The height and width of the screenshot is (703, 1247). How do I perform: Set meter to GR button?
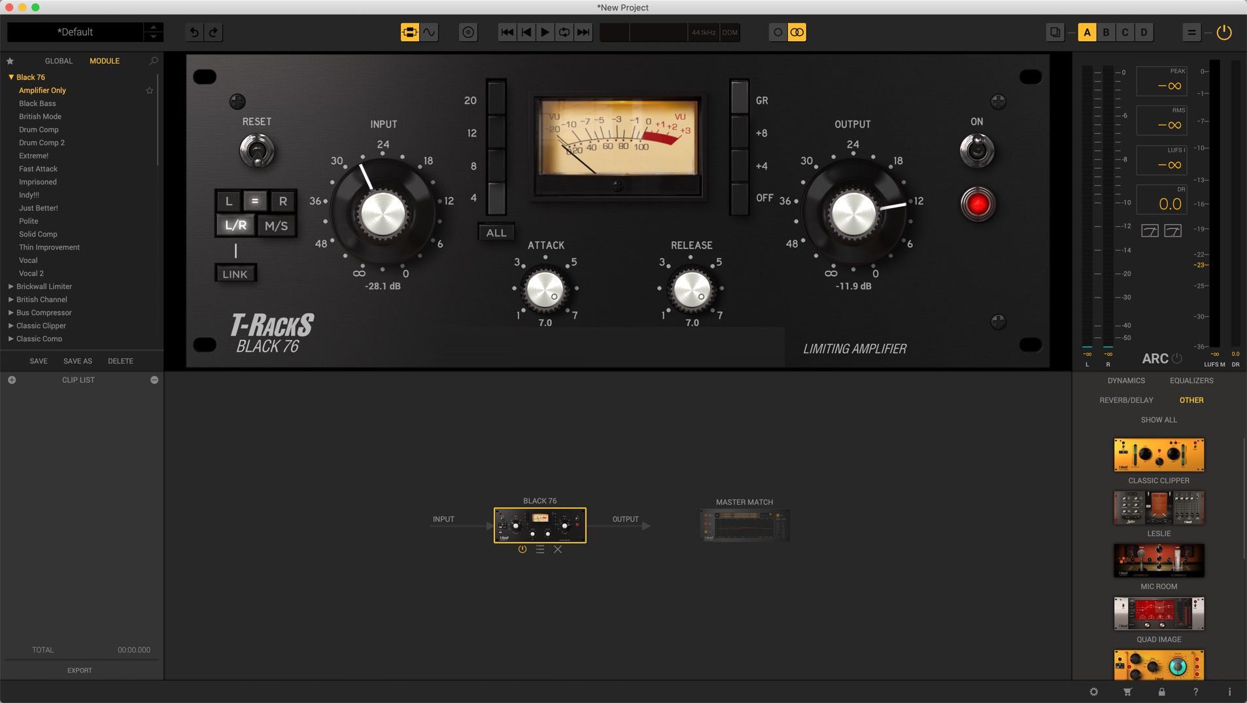pos(740,98)
